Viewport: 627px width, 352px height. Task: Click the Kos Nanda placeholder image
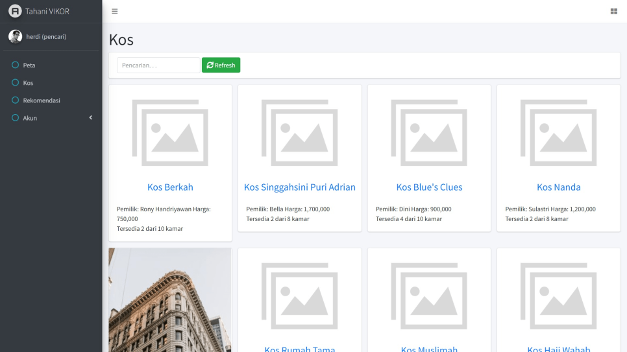click(x=558, y=132)
